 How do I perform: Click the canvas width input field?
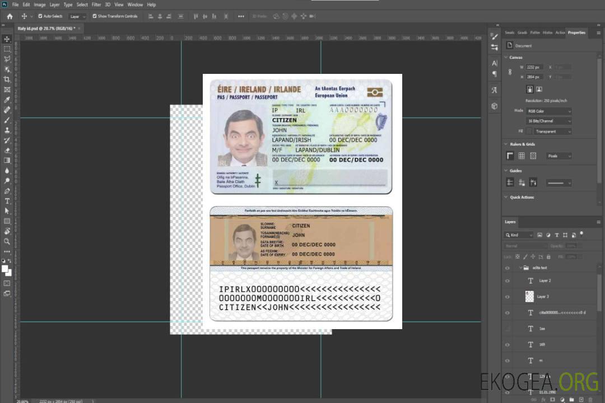pos(534,67)
